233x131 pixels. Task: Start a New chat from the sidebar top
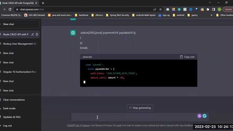tap(20, 24)
